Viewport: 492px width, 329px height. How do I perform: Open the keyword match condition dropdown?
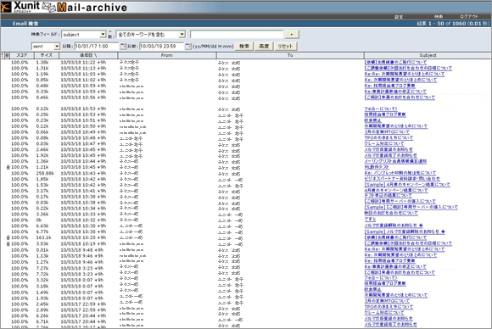point(182,35)
